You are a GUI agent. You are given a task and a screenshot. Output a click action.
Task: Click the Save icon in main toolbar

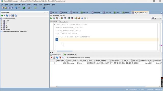(8, 8)
